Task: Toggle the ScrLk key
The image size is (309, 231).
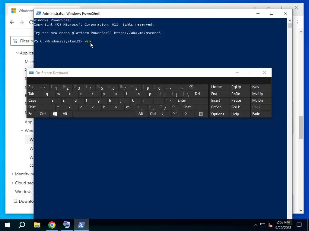Action: click(x=240, y=107)
